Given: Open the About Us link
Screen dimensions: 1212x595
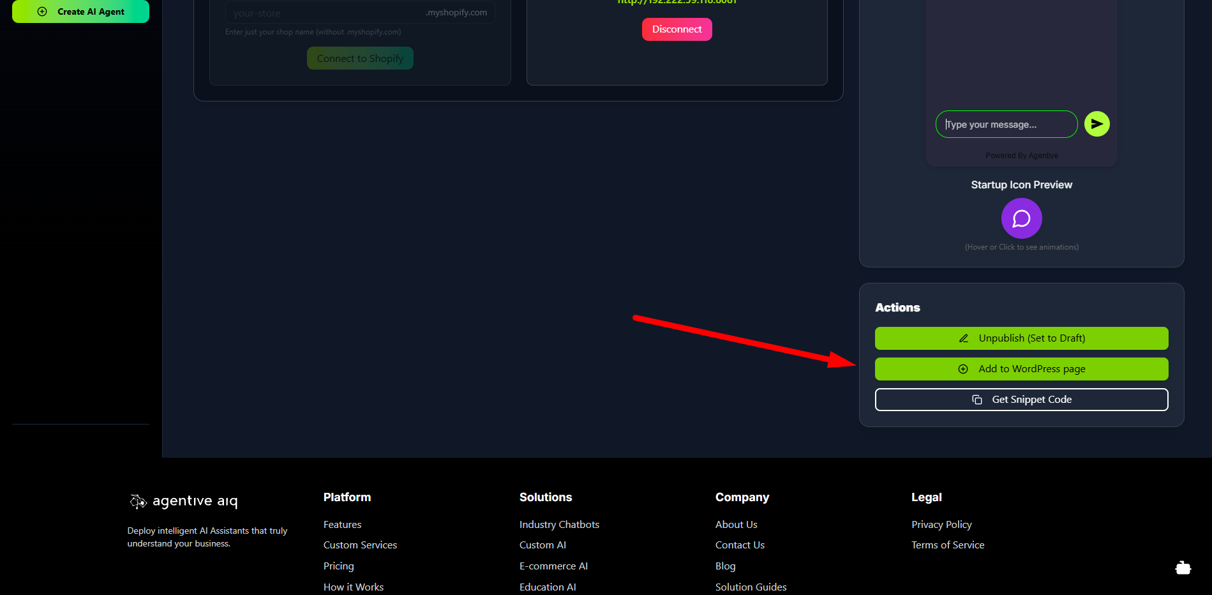Looking at the screenshot, I should click(736, 524).
